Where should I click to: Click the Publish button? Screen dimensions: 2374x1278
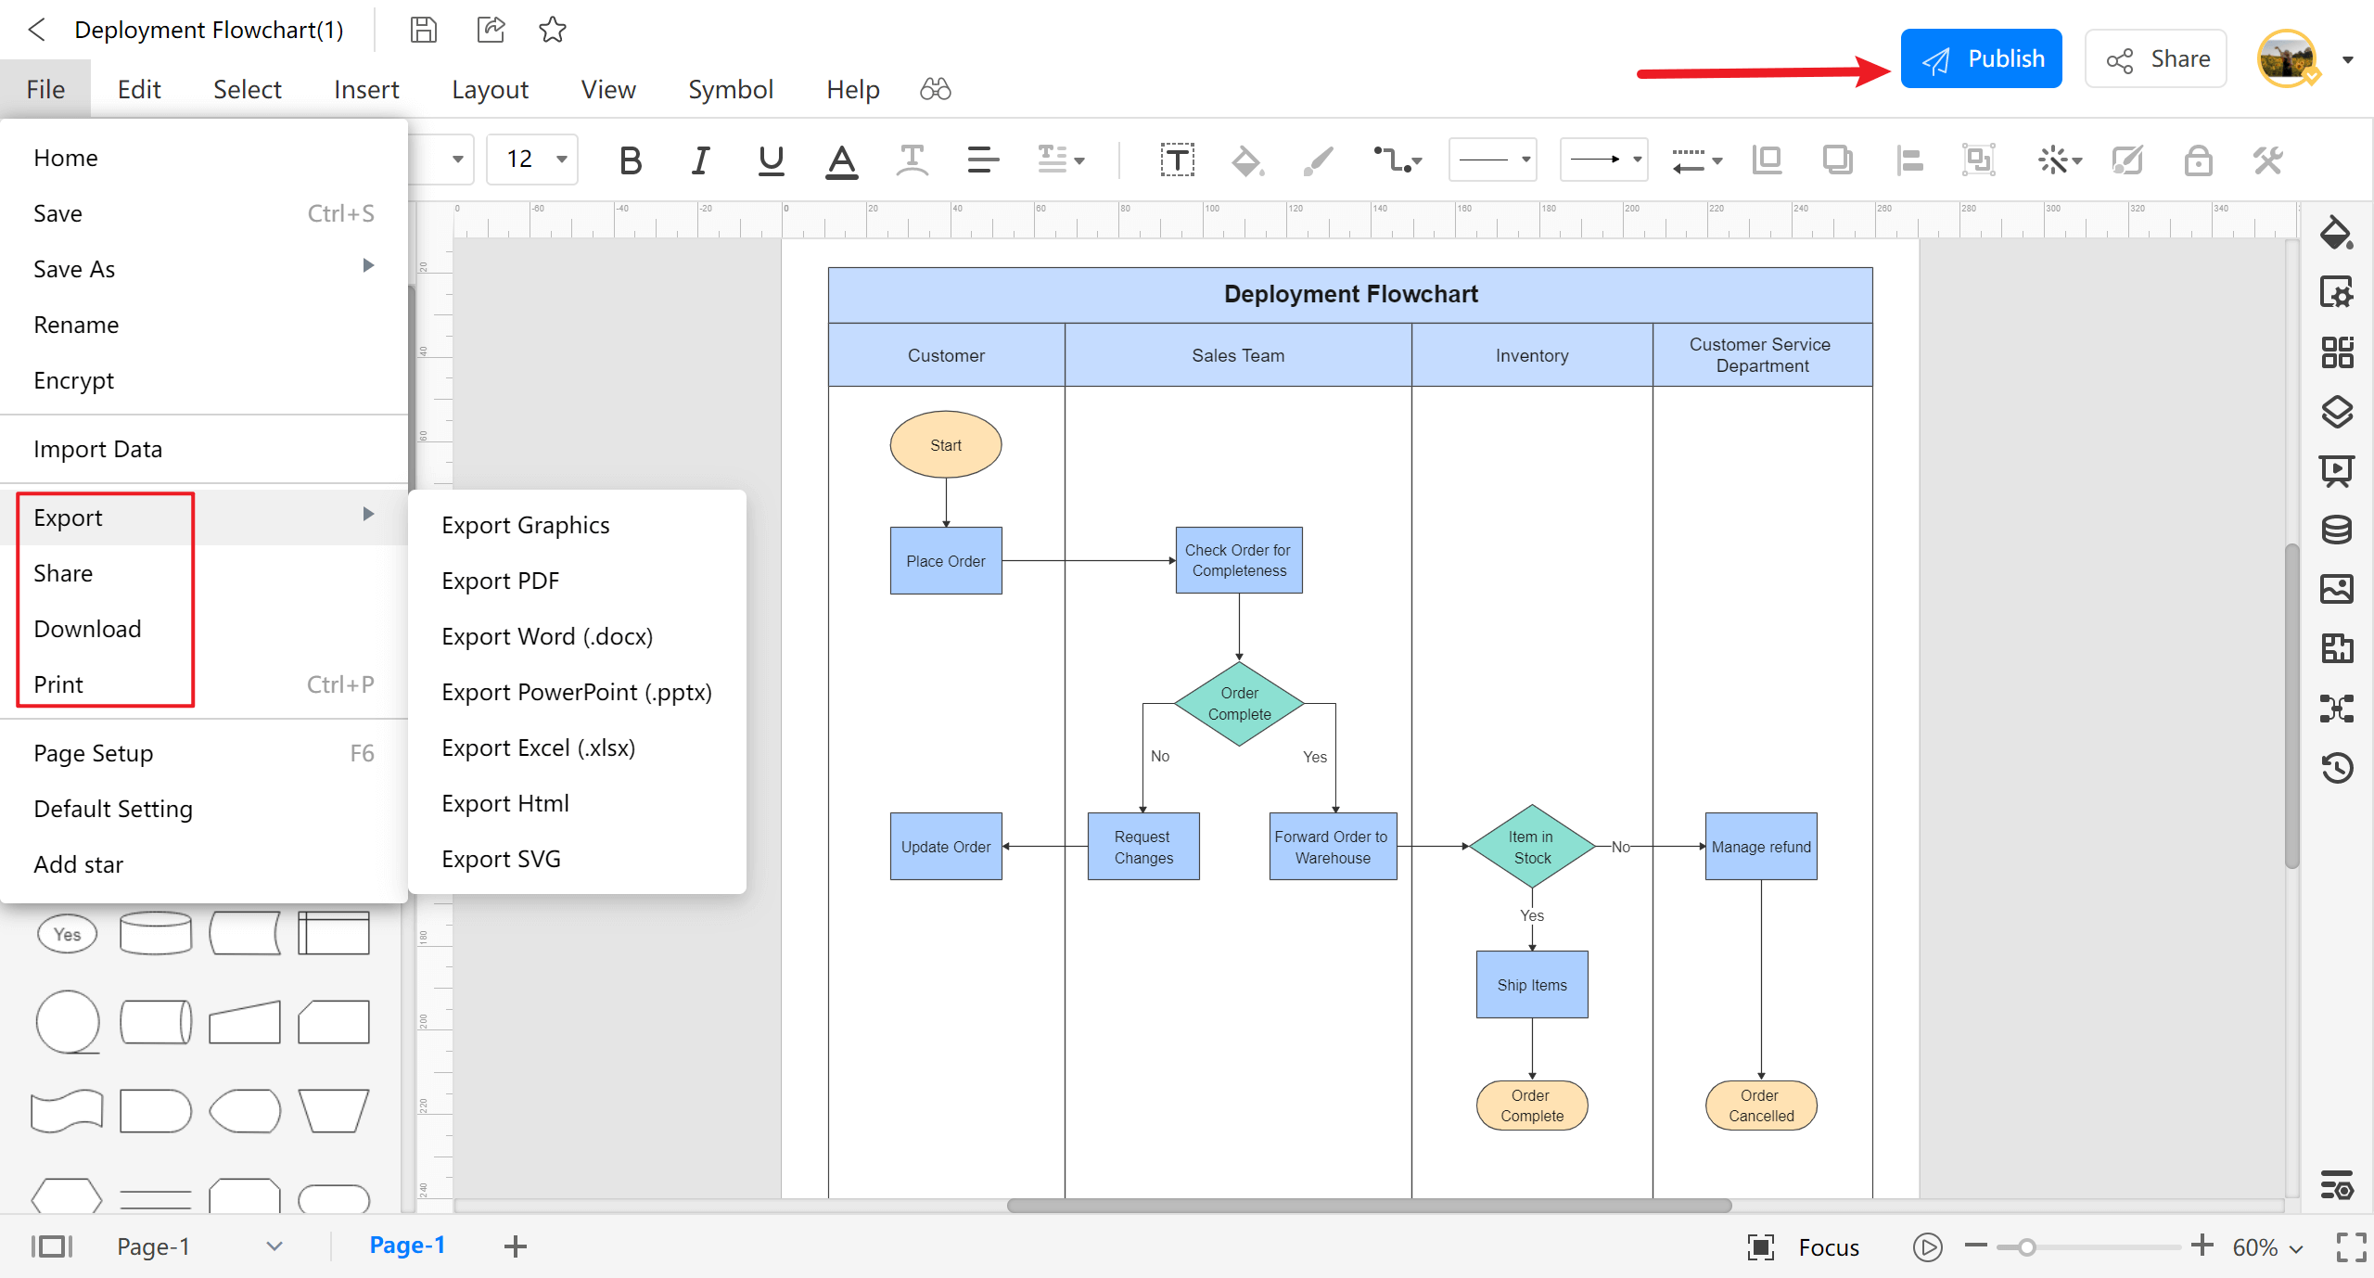coord(1984,58)
